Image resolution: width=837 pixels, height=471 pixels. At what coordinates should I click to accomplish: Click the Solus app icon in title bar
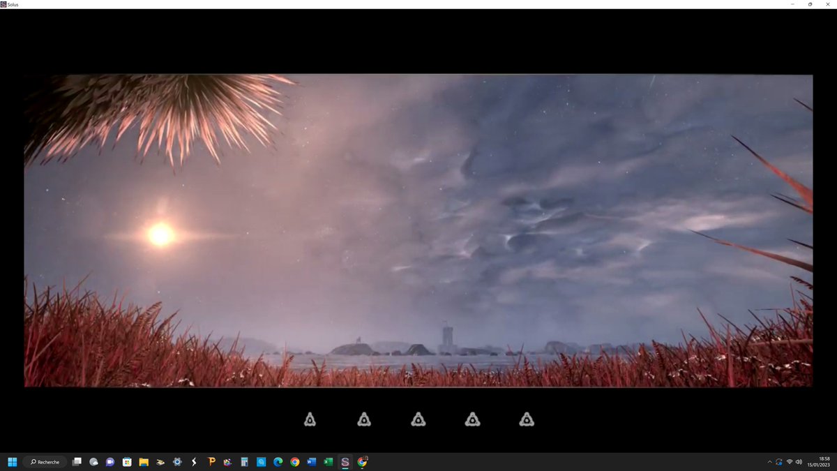3,4
